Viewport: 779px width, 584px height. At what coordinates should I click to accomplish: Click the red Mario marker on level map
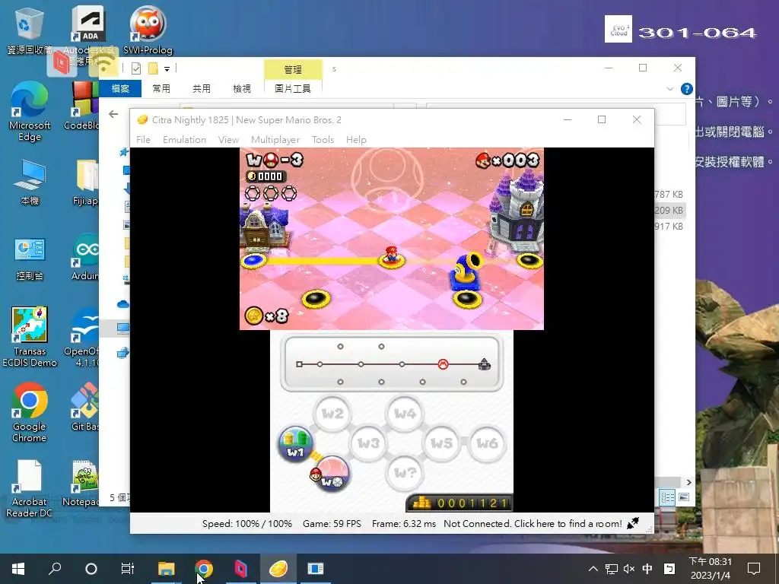click(x=444, y=364)
